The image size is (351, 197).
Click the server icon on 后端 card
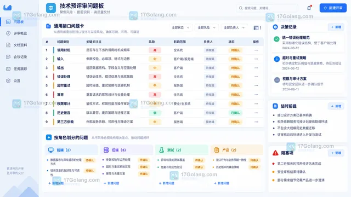coord(106,150)
